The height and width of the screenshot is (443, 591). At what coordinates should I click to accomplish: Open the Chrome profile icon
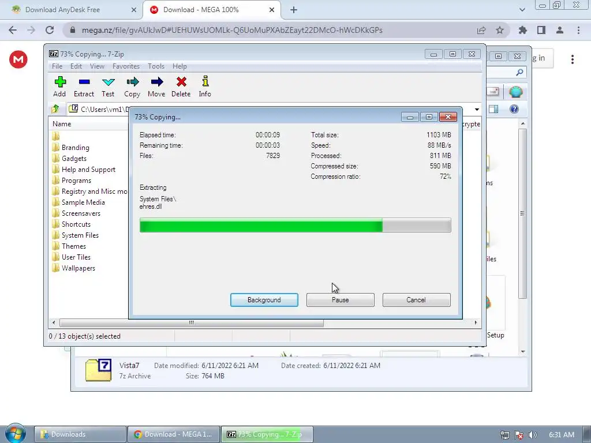point(560,30)
